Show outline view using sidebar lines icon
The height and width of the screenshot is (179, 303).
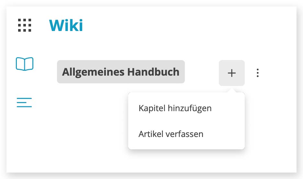pyautogui.click(x=24, y=102)
